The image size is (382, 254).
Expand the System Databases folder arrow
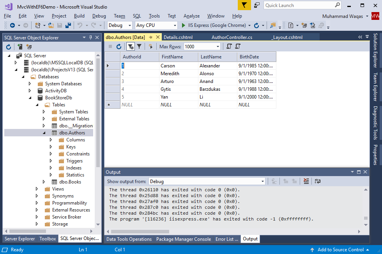point(30,83)
